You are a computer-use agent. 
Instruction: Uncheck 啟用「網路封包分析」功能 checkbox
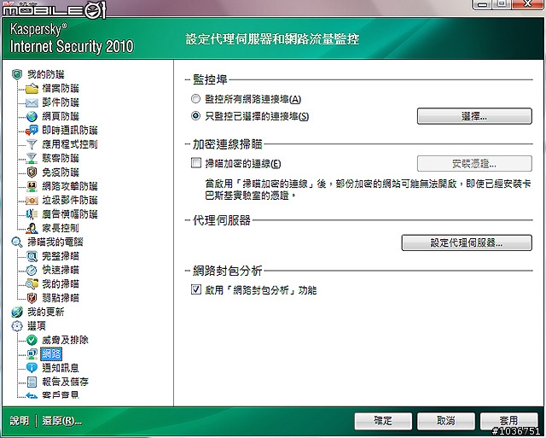click(196, 289)
